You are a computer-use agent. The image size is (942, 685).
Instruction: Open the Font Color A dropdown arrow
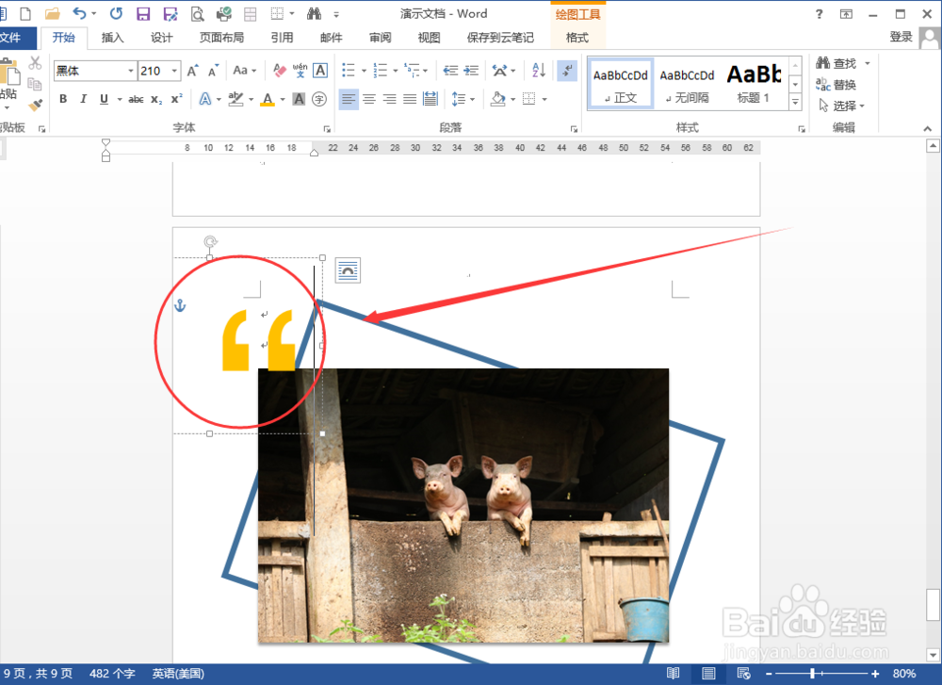pos(283,99)
